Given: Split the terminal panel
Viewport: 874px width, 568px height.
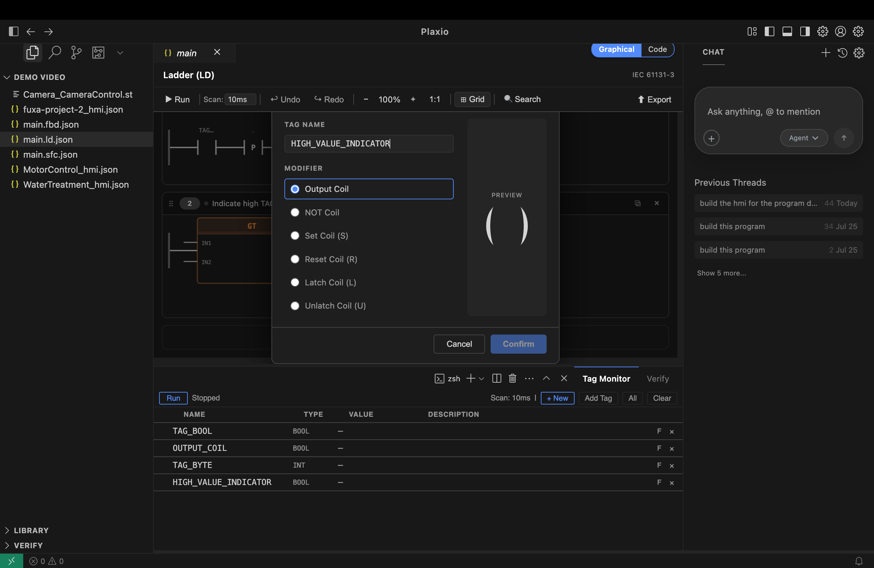Looking at the screenshot, I should pos(496,378).
